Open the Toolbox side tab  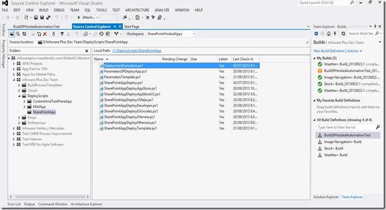tap(3, 30)
